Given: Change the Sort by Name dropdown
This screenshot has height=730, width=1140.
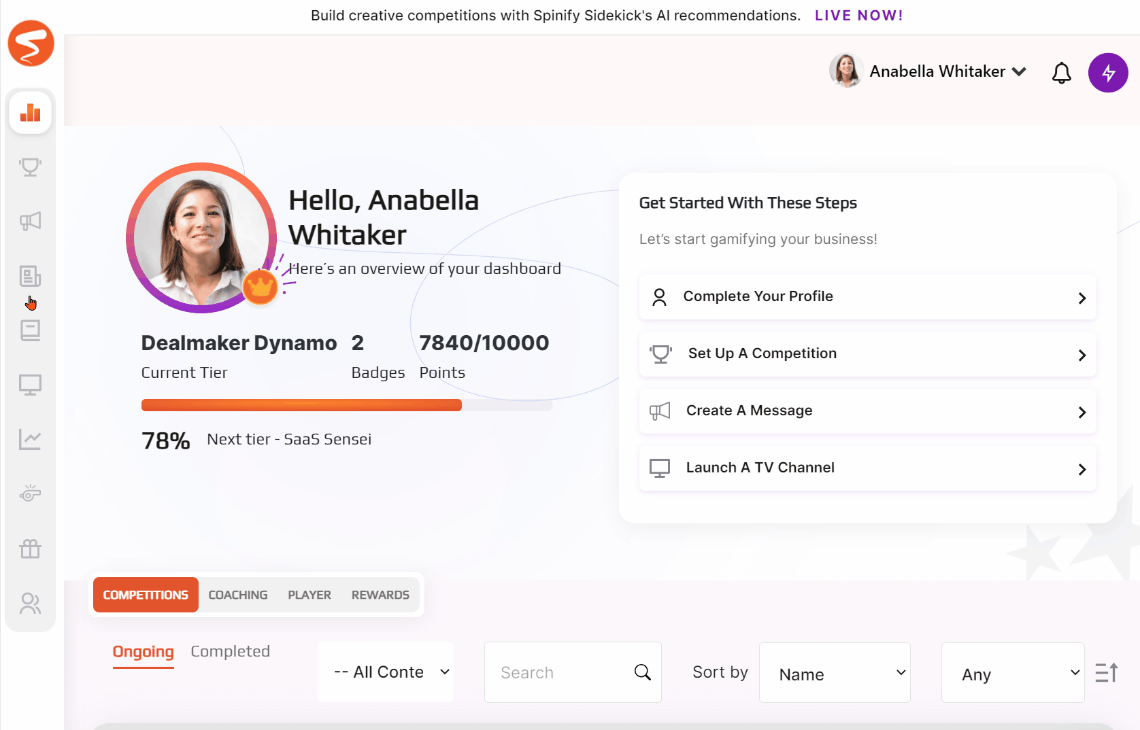Looking at the screenshot, I should pyautogui.click(x=835, y=673).
